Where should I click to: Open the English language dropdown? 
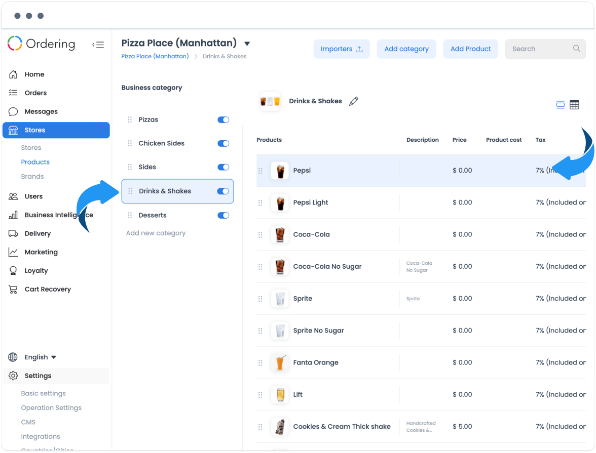pos(41,357)
